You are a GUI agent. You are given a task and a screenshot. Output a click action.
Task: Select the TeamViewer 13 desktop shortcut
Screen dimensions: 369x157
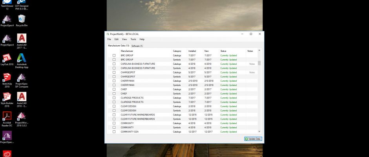[7, 5]
